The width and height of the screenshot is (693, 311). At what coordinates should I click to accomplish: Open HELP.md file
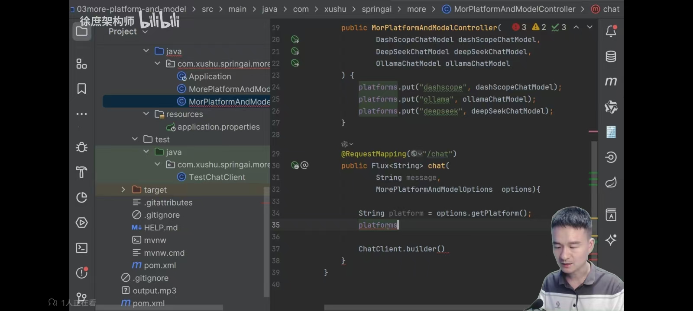[x=155, y=227]
